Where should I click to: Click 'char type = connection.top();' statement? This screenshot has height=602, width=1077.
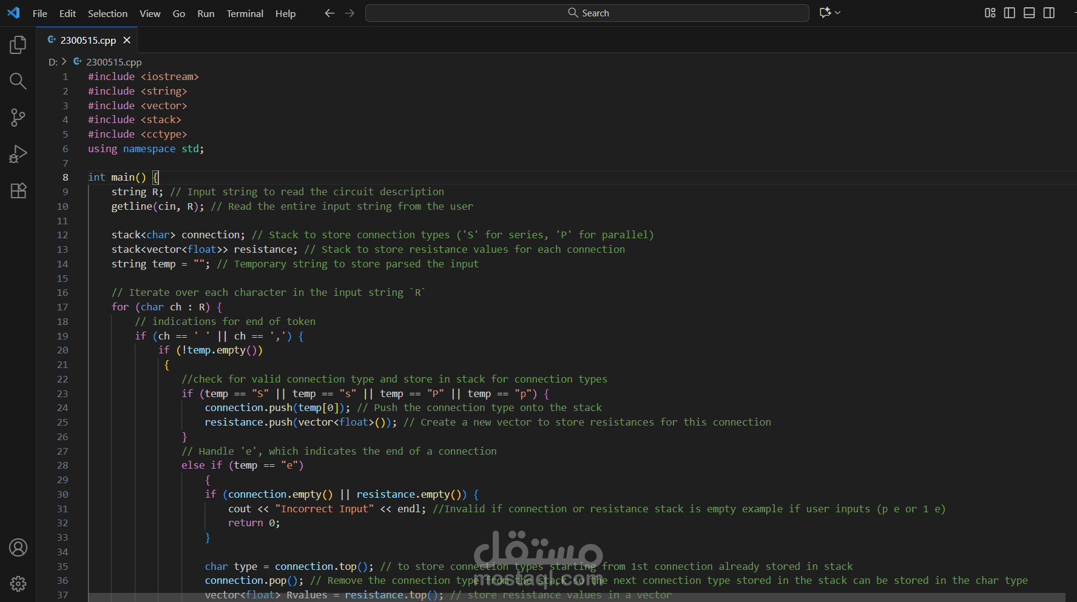point(289,566)
